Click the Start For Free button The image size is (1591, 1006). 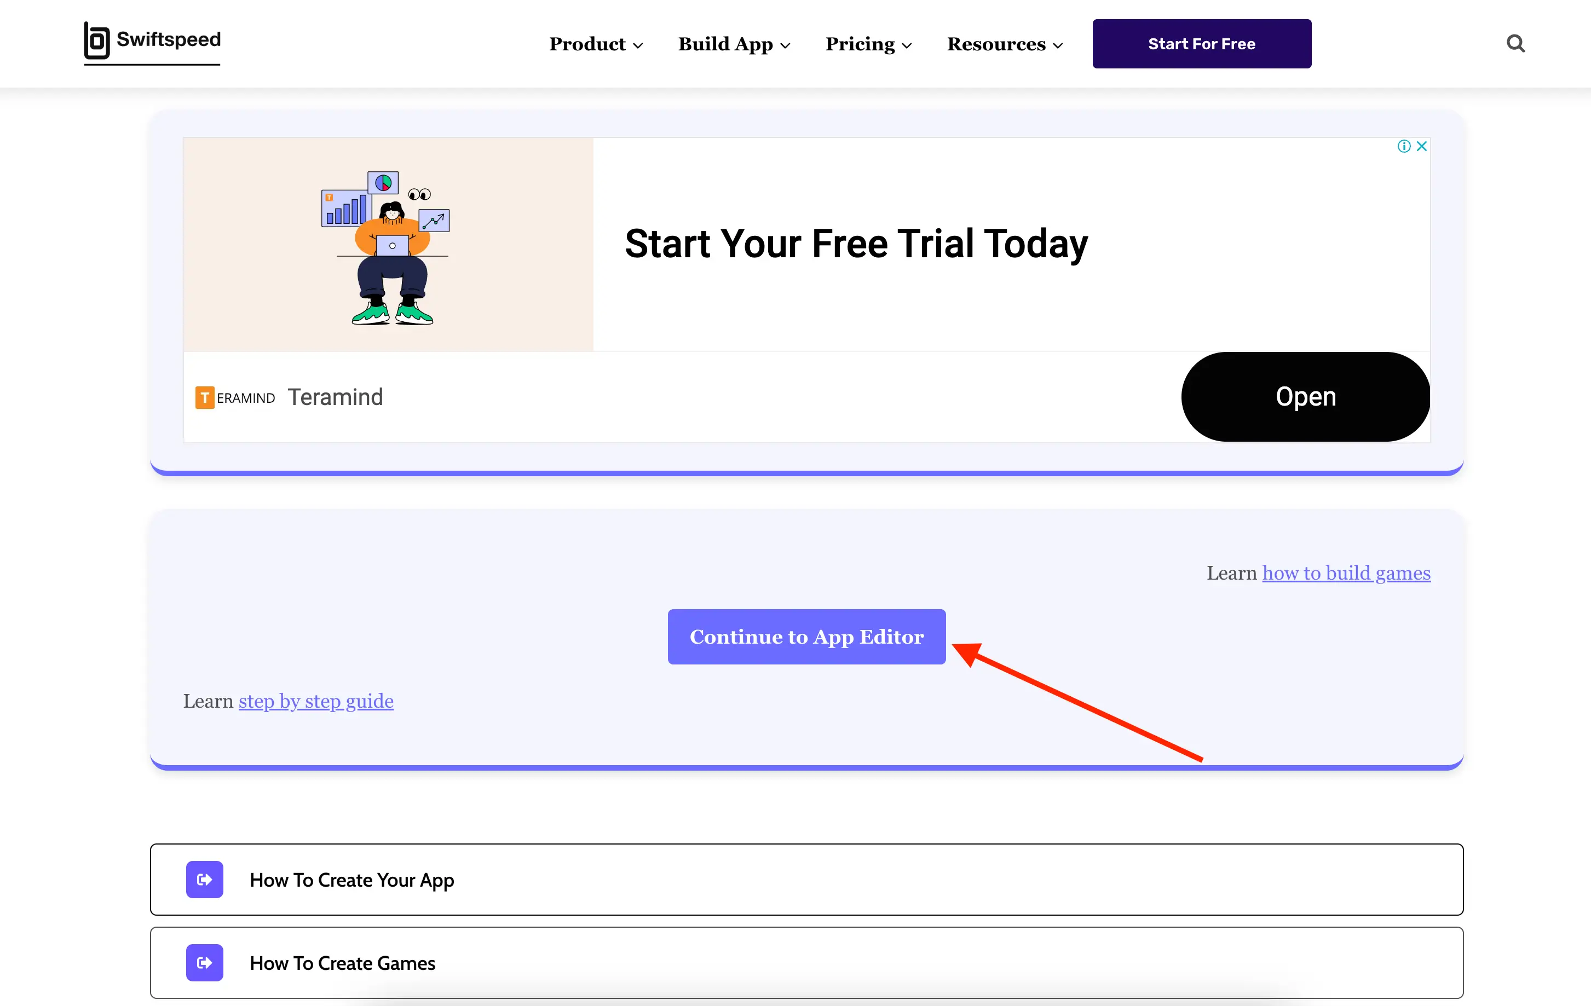pyautogui.click(x=1202, y=43)
